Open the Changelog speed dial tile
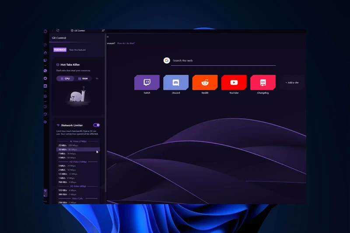This screenshot has height=233, width=350. pos(263,83)
